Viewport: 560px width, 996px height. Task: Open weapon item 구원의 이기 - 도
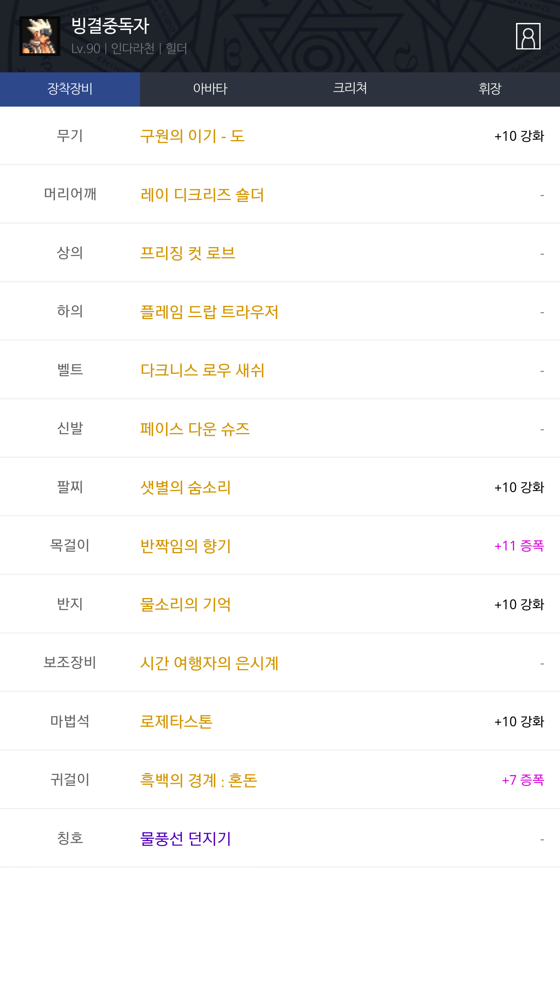[192, 136]
